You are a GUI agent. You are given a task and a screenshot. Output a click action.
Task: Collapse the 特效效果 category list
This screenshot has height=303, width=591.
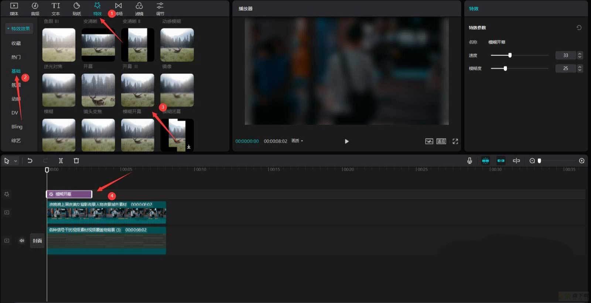pos(19,28)
